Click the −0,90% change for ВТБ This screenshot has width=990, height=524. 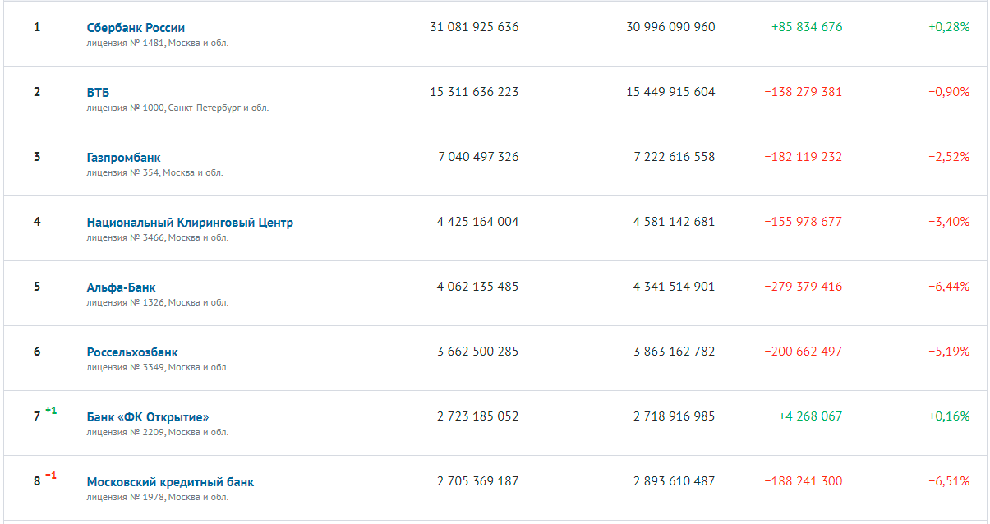click(x=949, y=92)
